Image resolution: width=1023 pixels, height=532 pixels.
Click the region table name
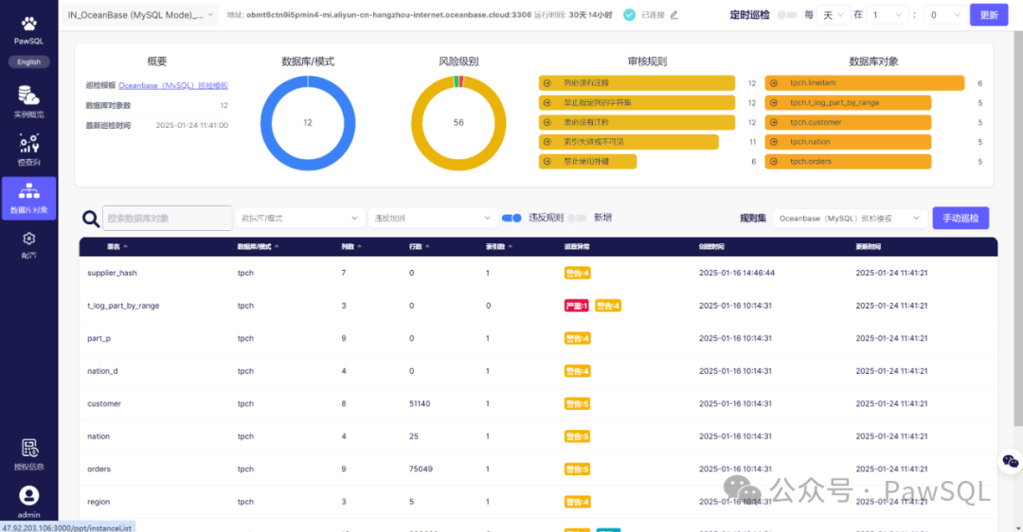(x=99, y=502)
